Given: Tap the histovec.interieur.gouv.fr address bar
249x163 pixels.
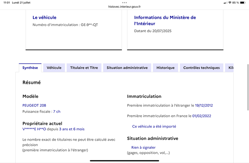Looking at the screenshot, I should (x=125, y=7).
